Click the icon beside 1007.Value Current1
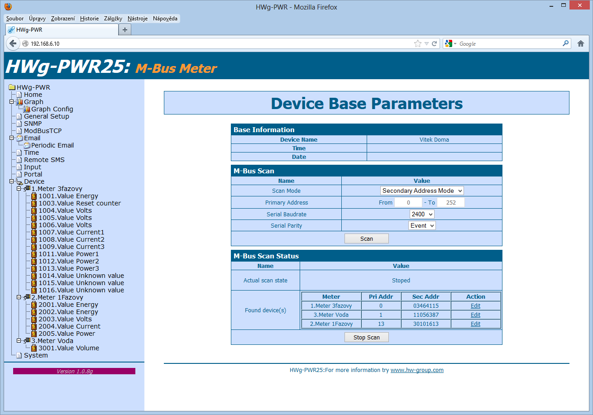 click(x=34, y=232)
